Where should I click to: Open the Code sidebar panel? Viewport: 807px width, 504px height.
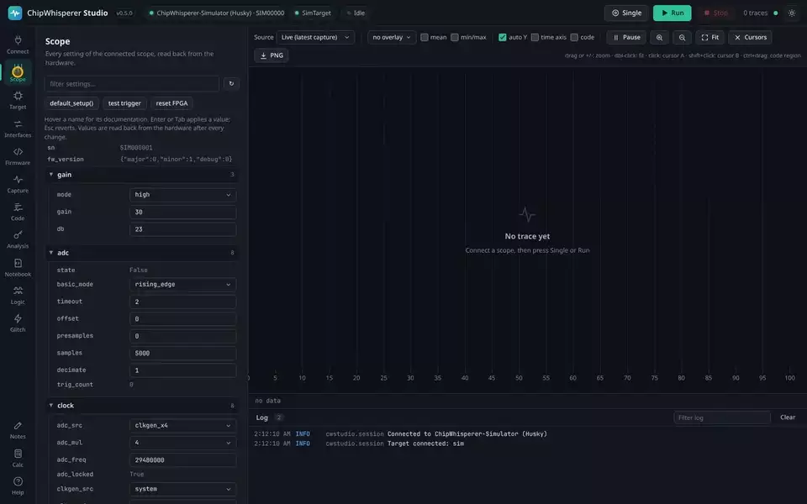18,212
